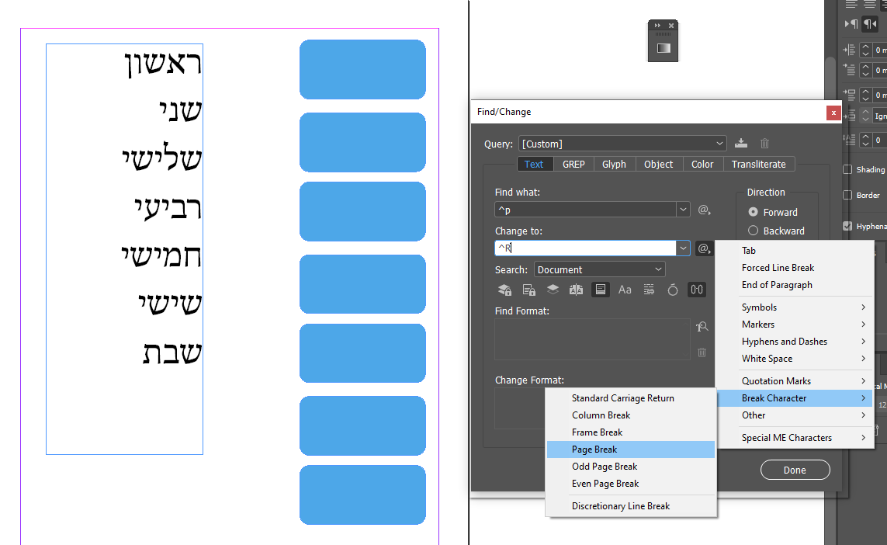The image size is (887, 545).
Task: Expand the Symbols submenu
Action: (795, 307)
